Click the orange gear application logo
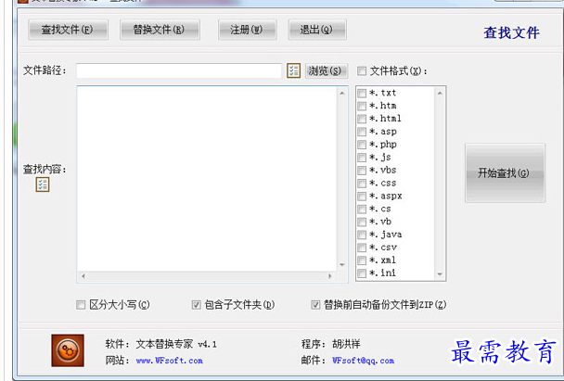Screen dimensions: 564x381 [68, 350]
